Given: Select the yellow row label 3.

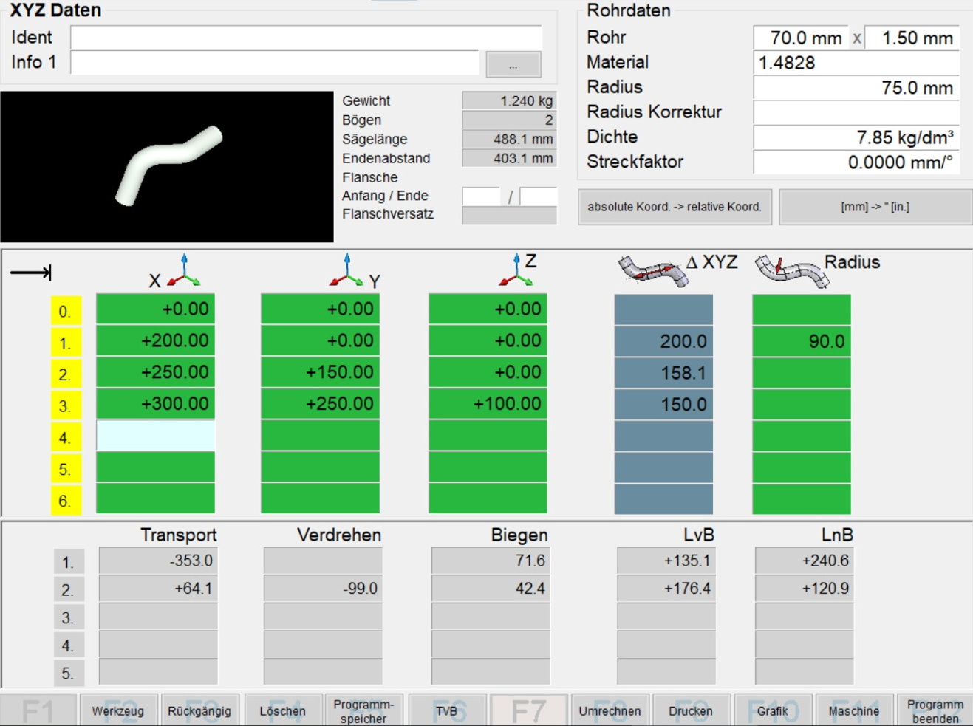Looking at the screenshot, I should 65,406.
